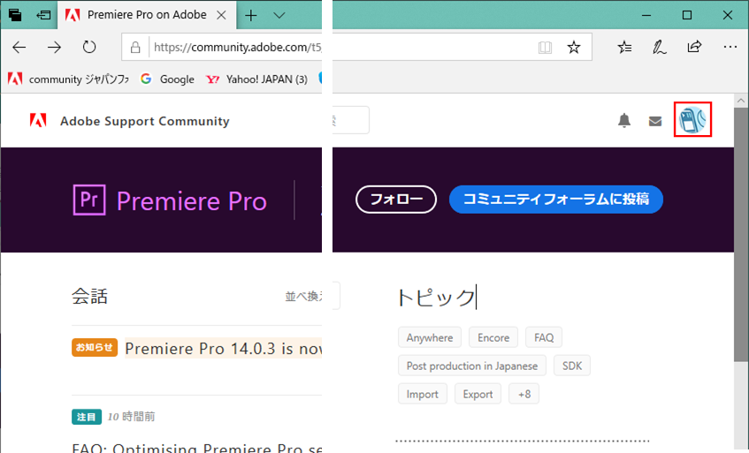Viewport: 749px width, 453px height.
Task: Share this page
Action: click(x=694, y=46)
